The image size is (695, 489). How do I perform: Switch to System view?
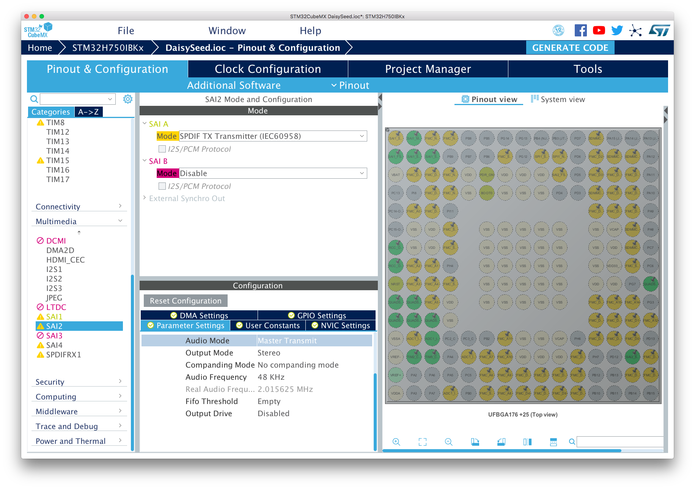pyautogui.click(x=558, y=99)
